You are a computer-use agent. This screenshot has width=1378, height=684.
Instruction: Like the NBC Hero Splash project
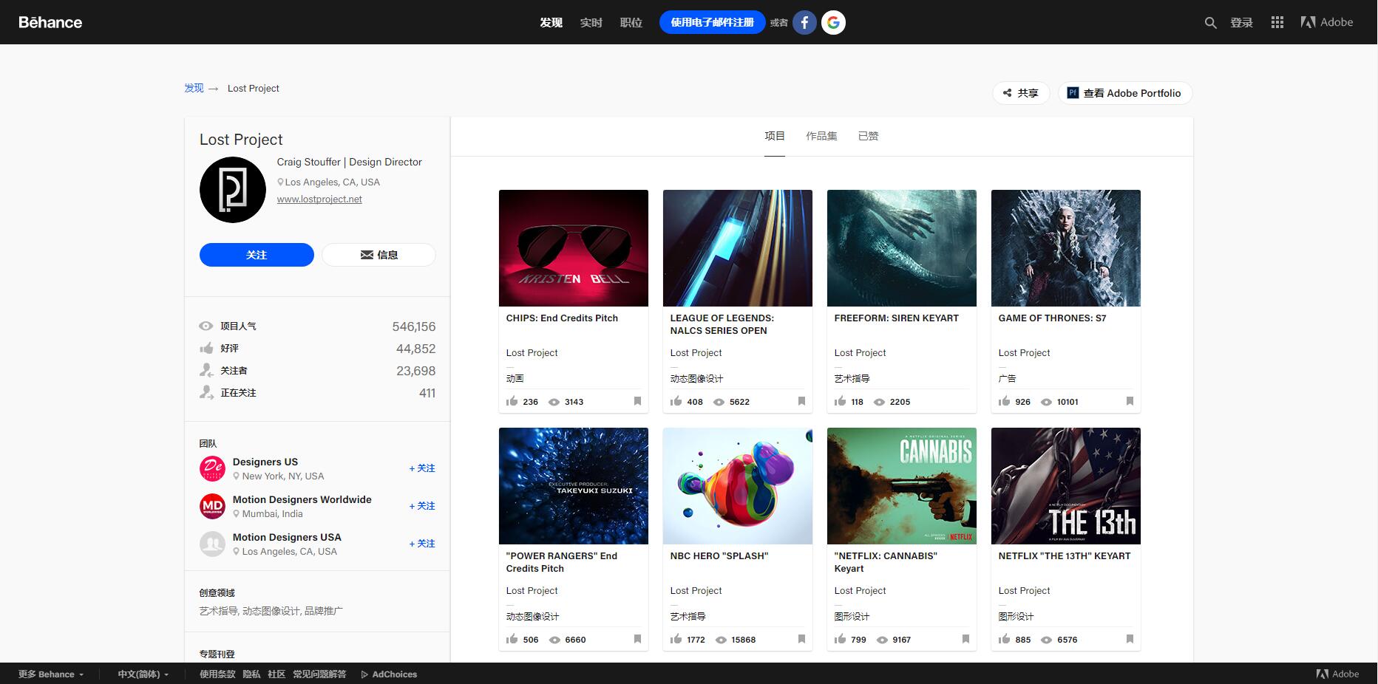pyautogui.click(x=676, y=639)
